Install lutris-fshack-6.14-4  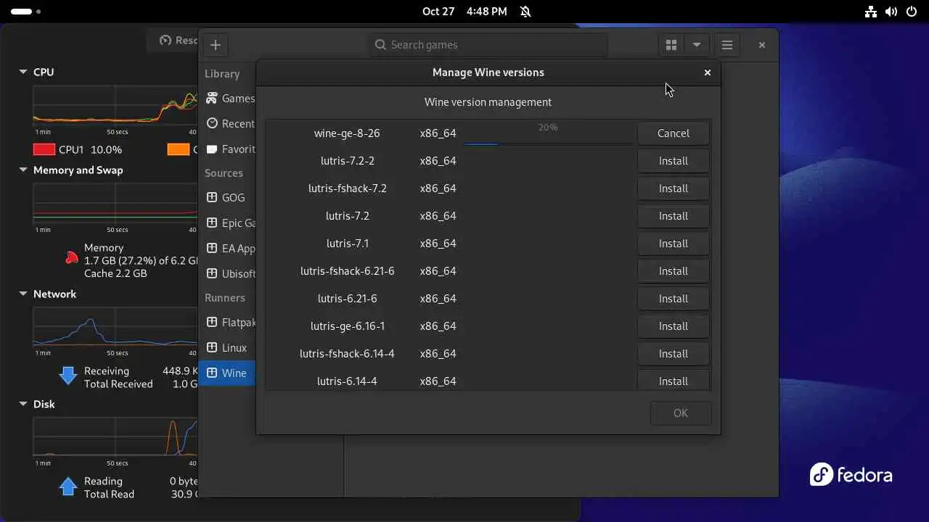pos(674,354)
